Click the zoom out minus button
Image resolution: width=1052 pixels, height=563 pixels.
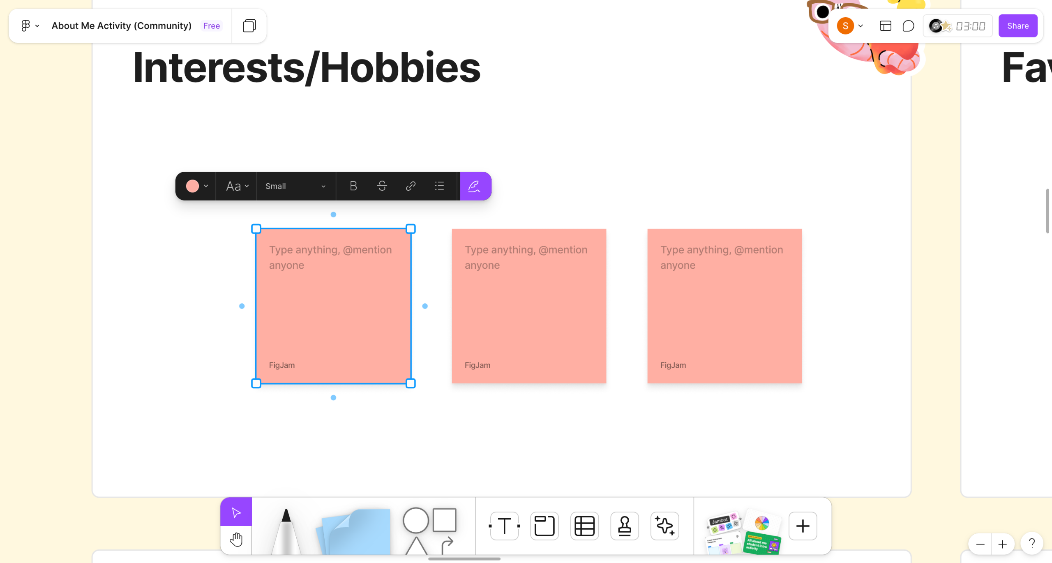(x=980, y=545)
